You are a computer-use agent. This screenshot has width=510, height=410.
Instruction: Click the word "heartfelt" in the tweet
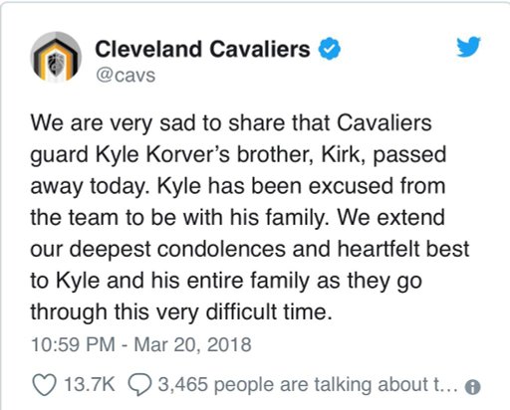click(379, 249)
